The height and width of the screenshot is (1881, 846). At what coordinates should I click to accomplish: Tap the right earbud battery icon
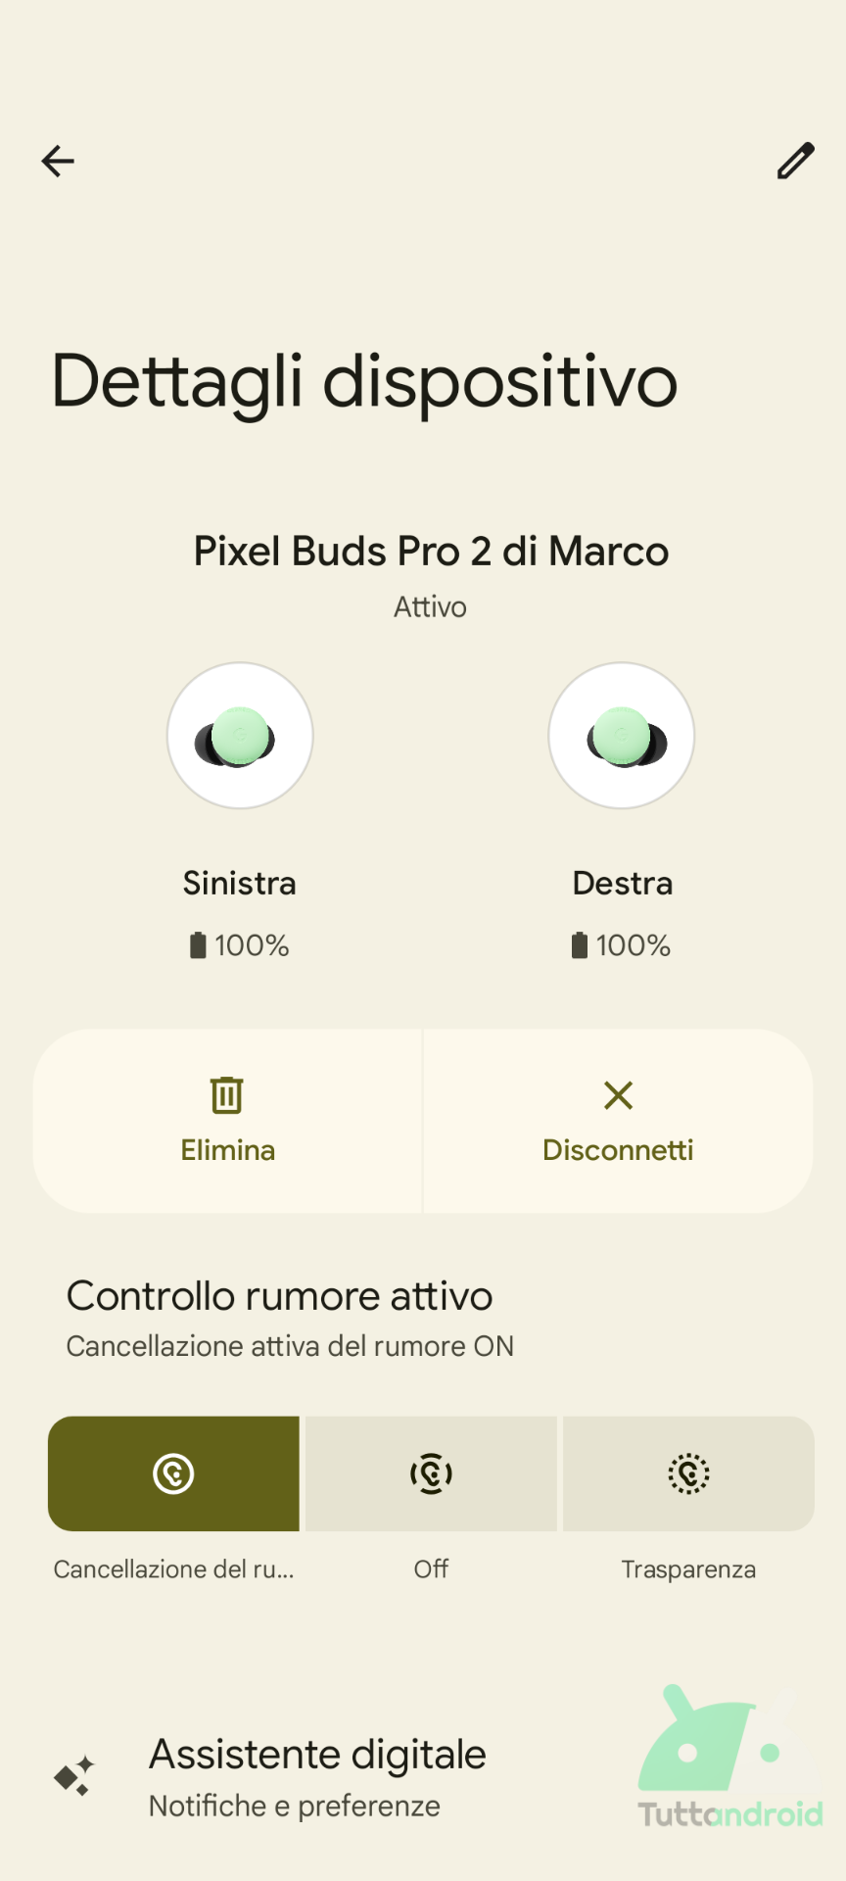tap(580, 945)
